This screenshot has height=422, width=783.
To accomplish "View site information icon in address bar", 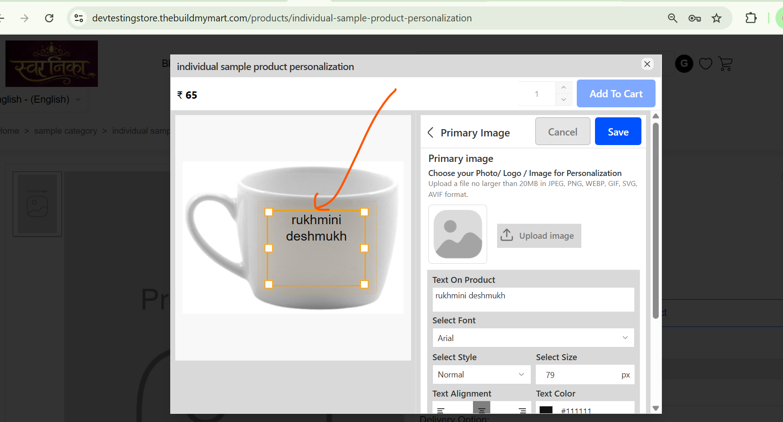I will point(79,18).
